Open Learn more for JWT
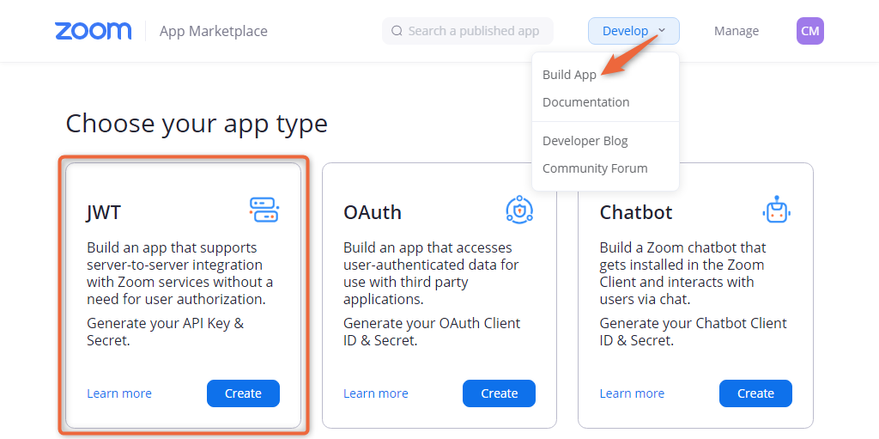879x439 pixels. pos(119,393)
